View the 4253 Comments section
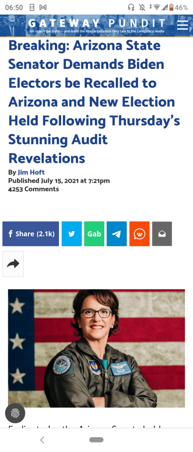193x452 pixels. (33, 189)
